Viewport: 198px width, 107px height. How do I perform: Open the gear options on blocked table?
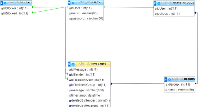click(5, 3)
